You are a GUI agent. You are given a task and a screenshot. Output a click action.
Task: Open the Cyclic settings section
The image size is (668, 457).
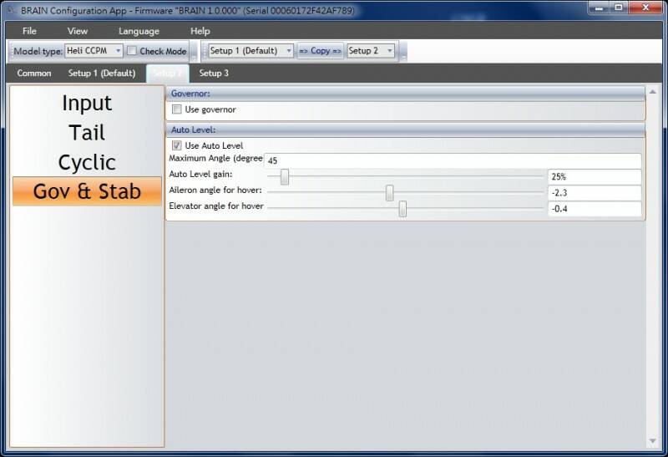click(x=87, y=162)
